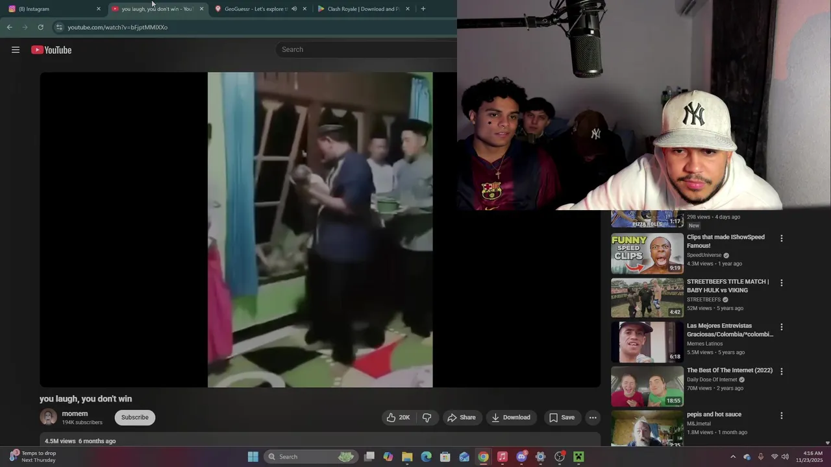Share the video

pos(462,417)
